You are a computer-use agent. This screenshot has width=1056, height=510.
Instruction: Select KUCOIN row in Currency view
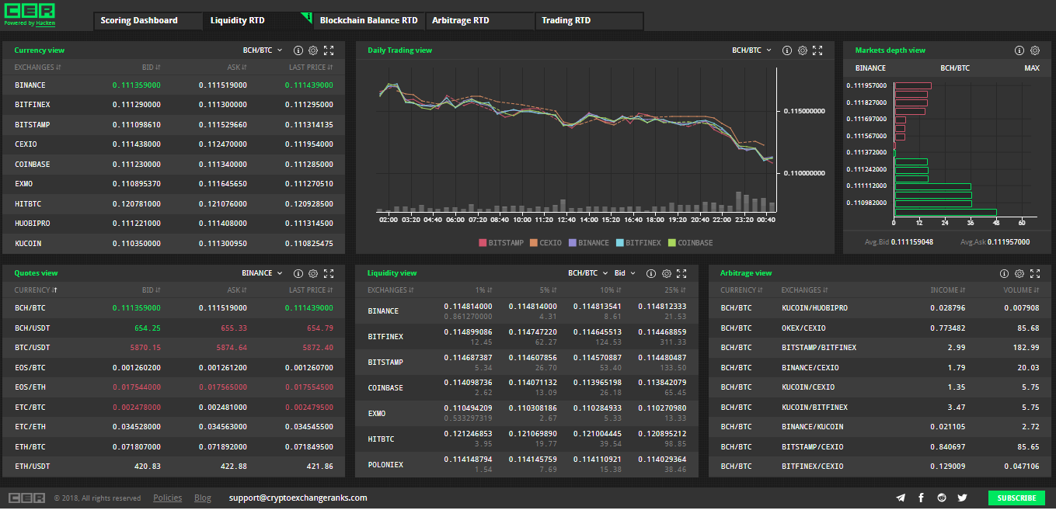click(x=173, y=243)
